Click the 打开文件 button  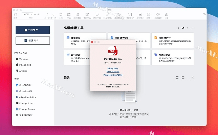click(x=33, y=30)
